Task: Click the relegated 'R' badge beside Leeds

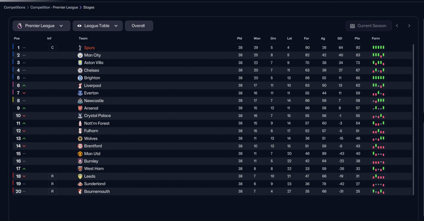Action: (52, 176)
